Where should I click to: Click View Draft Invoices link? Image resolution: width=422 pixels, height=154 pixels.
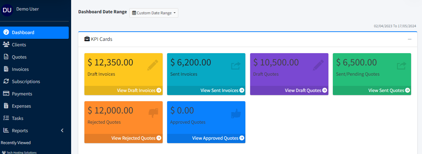(139, 90)
